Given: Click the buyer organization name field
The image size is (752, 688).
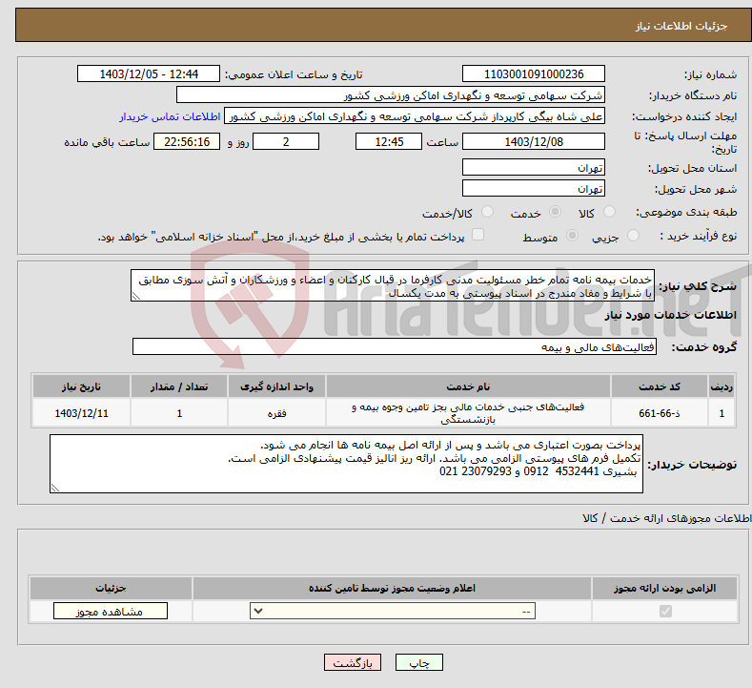Looking at the screenshot, I should click(391, 95).
